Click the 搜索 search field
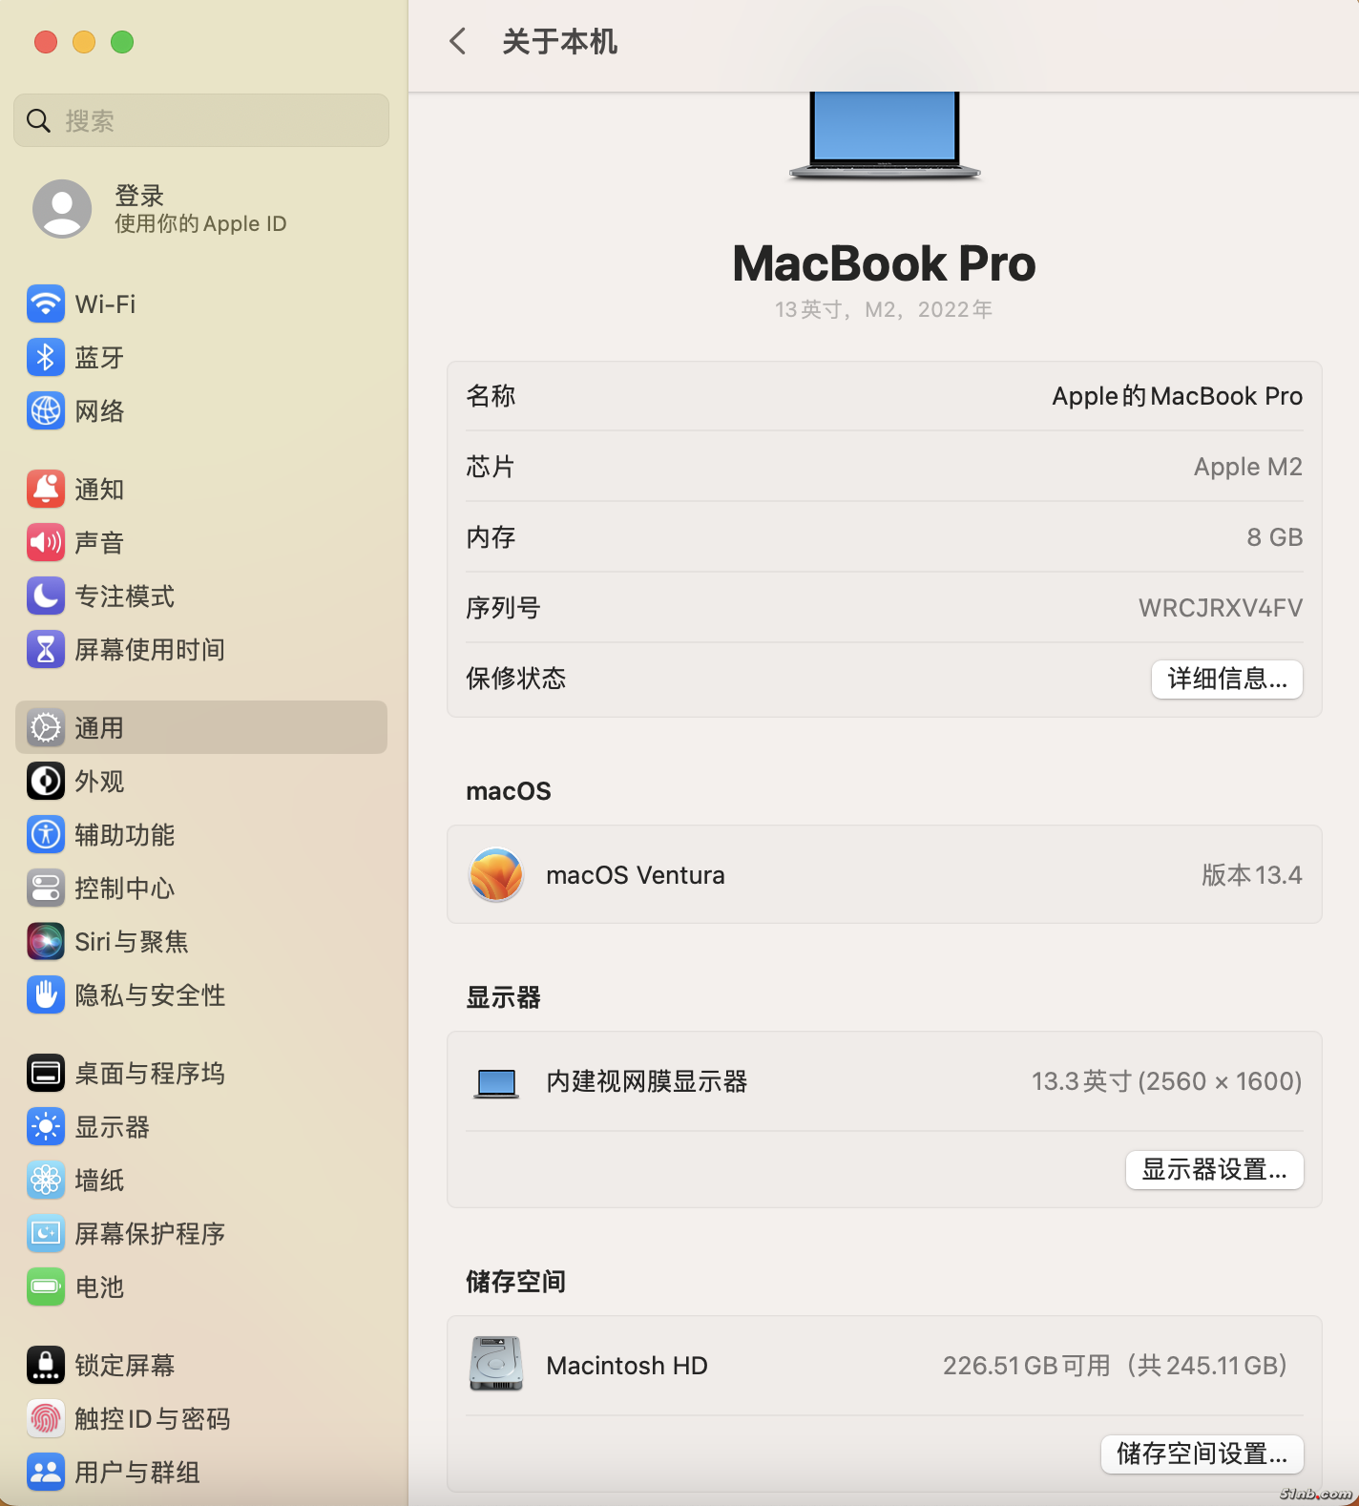This screenshot has height=1506, width=1359. click(201, 121)
